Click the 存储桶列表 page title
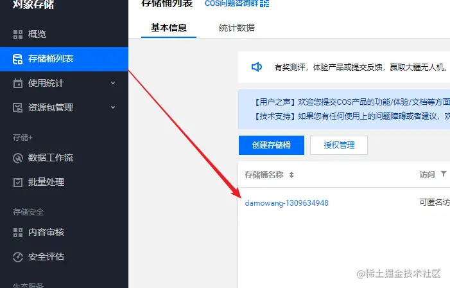This screenshot has width=450, height=288. click(167, 3)
